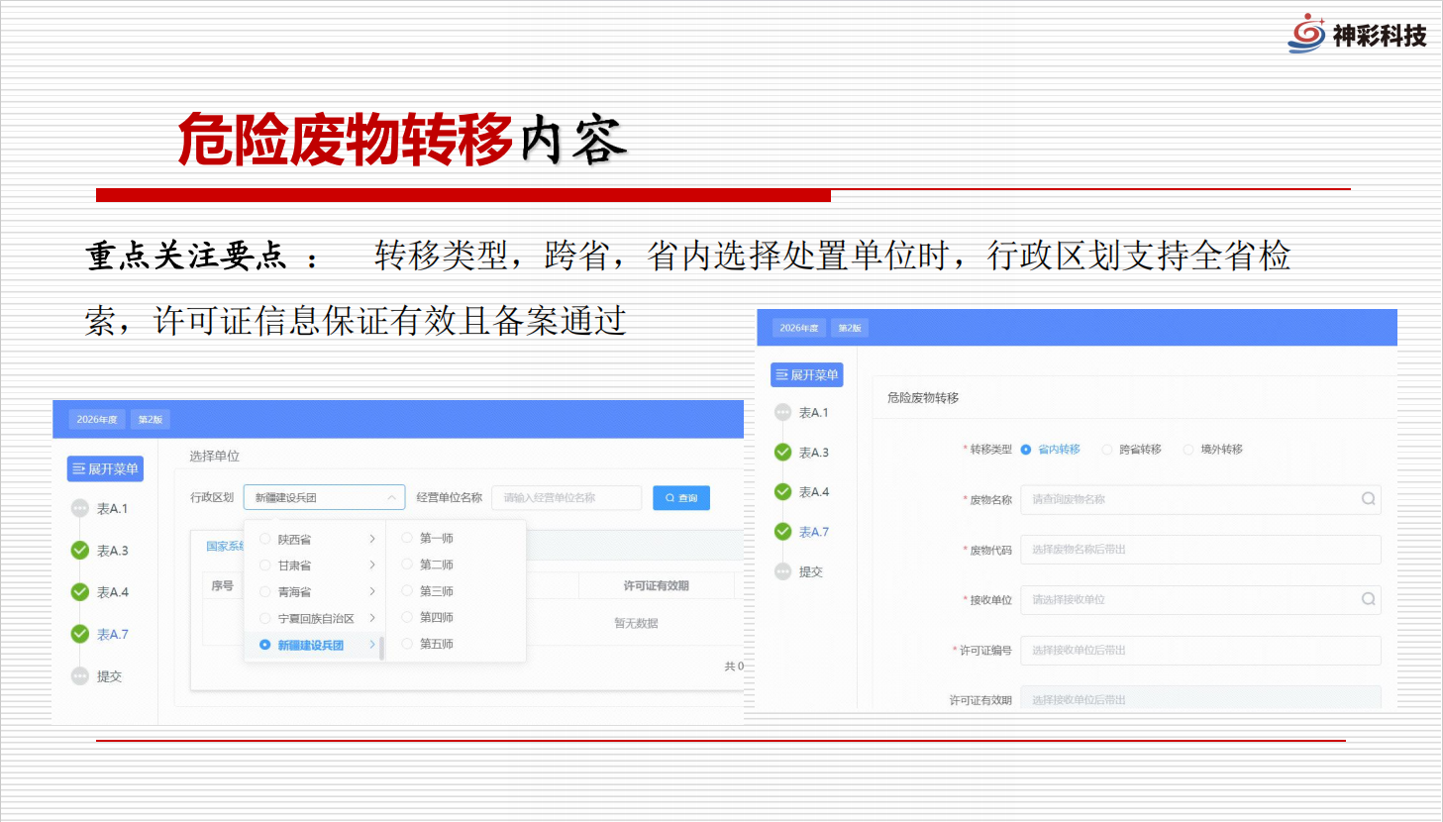Go to 表A.7 step in 危险废物转移 panel

pos(813,532)
